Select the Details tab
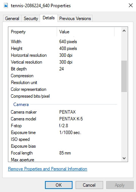Viewport: 136px width, 192px height. click(49, 18)
